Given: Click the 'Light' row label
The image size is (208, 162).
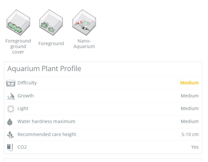Looking at the screenshot, I should point(23,108).
